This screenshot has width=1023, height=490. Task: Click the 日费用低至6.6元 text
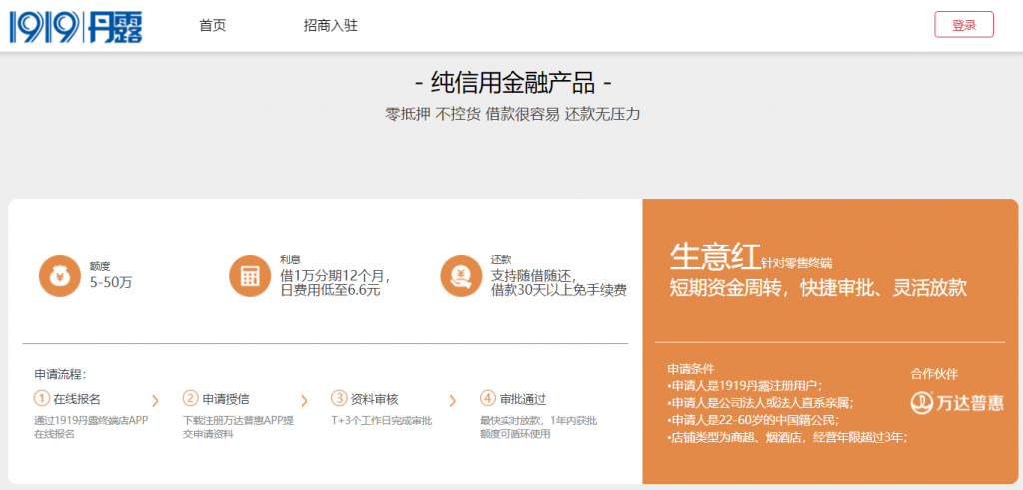[x=330, y=290]
